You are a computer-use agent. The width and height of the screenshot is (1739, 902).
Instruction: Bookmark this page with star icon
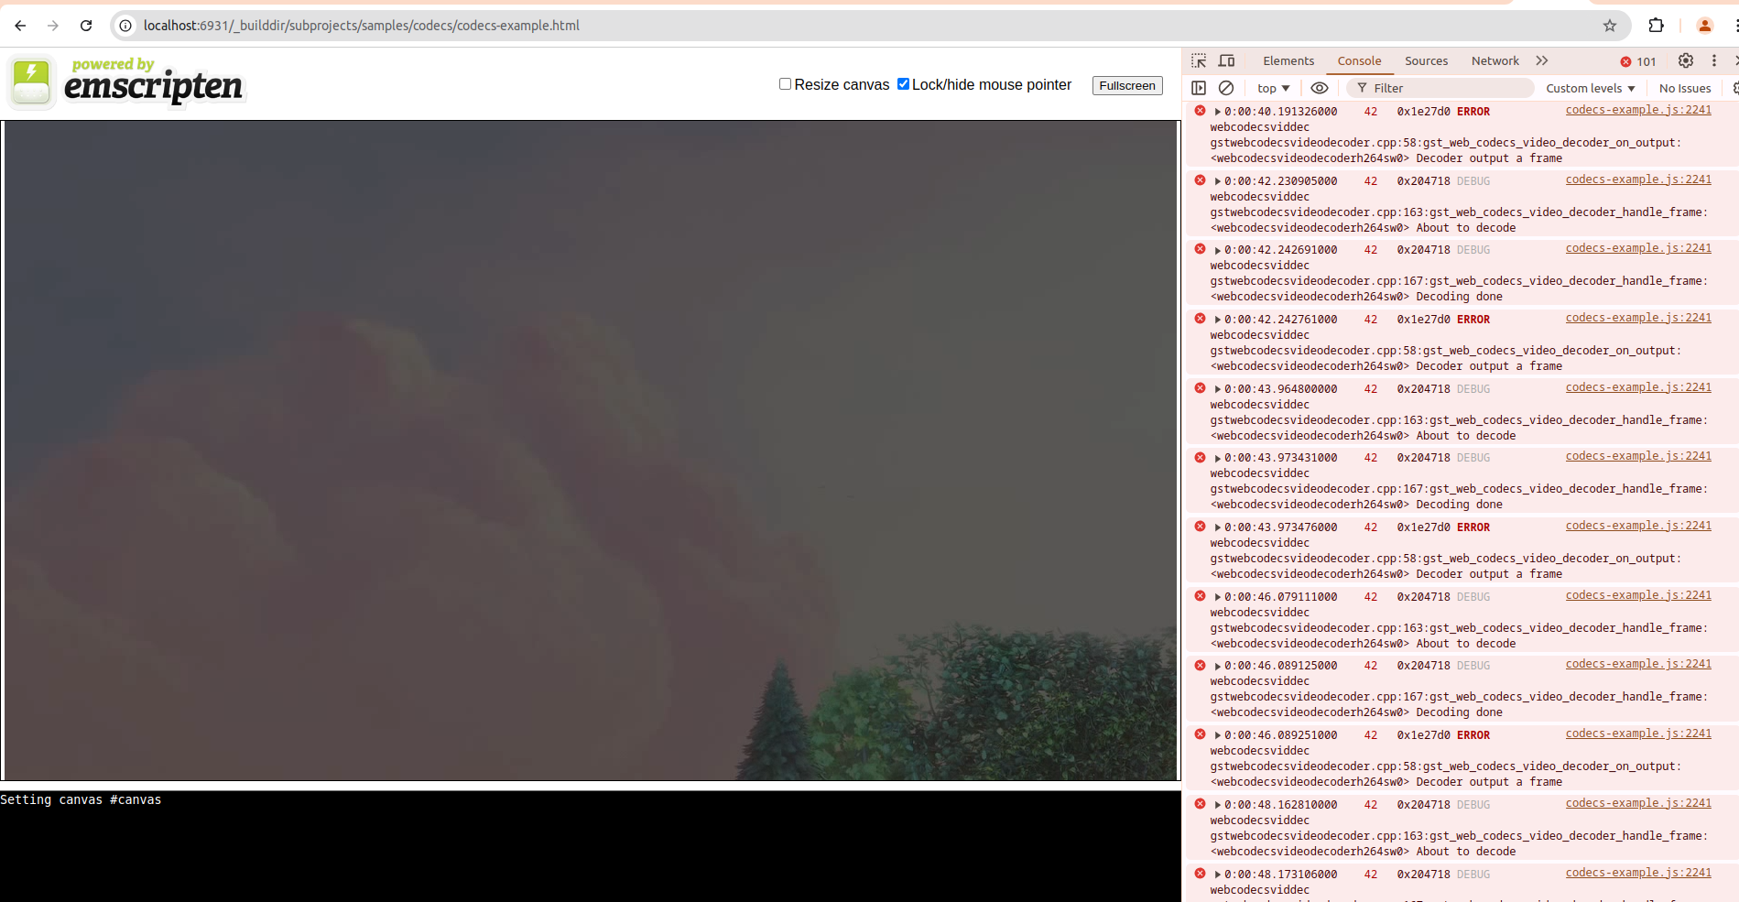click(x=1610, y=26)
